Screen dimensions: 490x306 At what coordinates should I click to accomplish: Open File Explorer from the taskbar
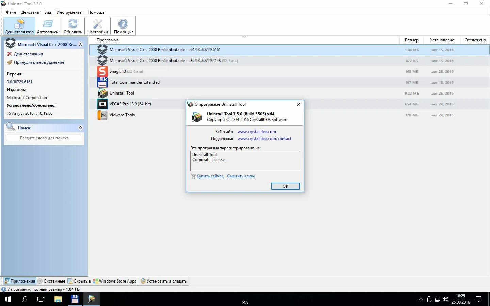[x=58, y=299]
